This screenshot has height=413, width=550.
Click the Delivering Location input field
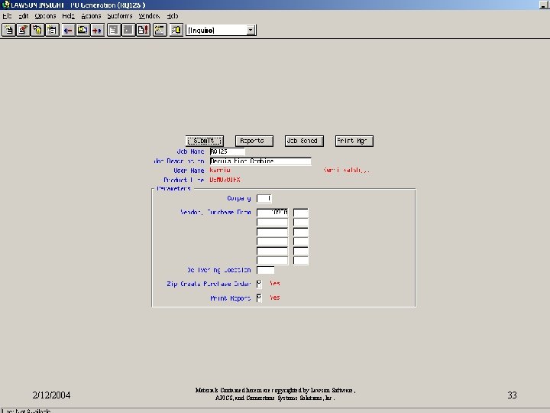pos(265,270)
